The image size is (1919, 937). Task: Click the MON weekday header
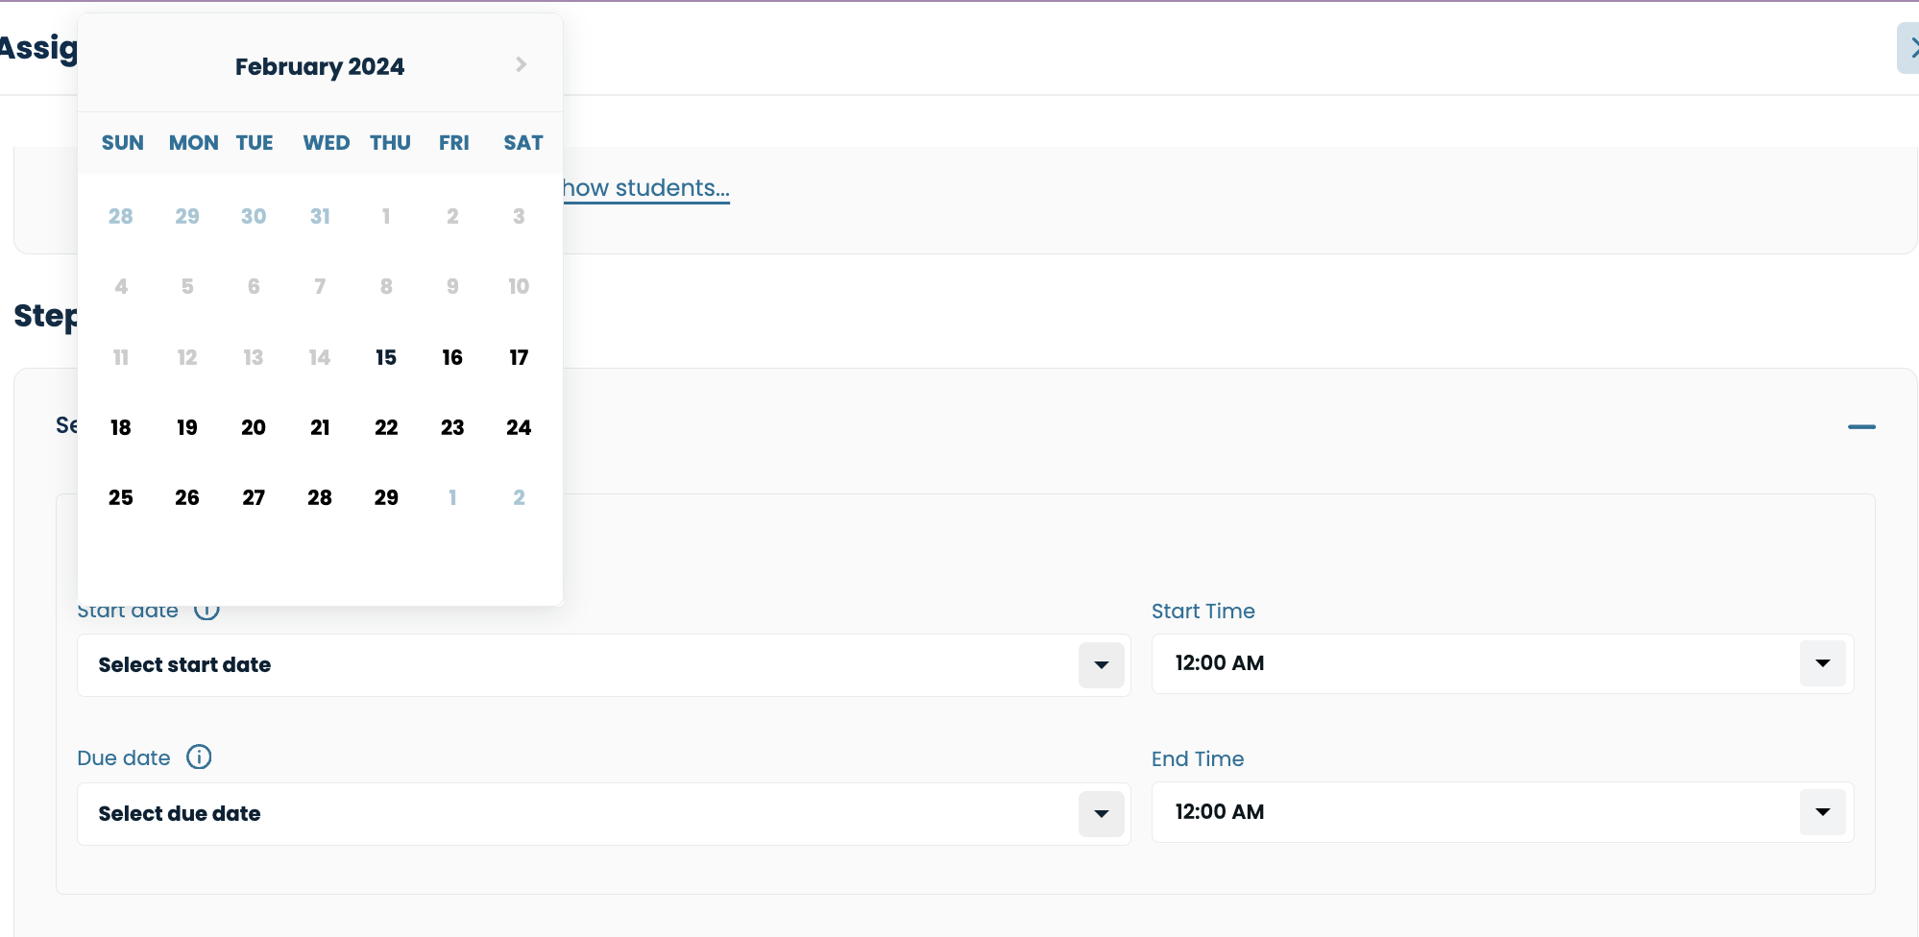click(x=194, y=143)
